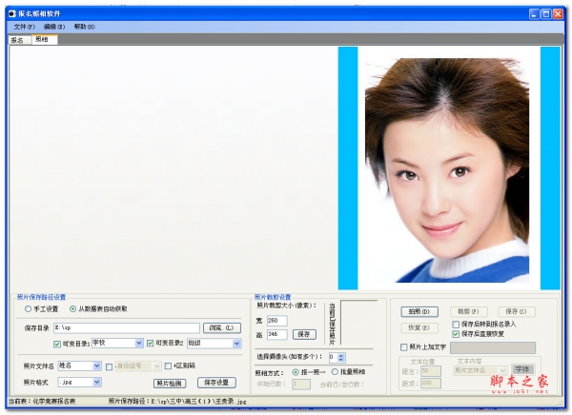The image size is (572, 415).
Task: Click the 恢复(E) restore button
Action: click(419, 328)
